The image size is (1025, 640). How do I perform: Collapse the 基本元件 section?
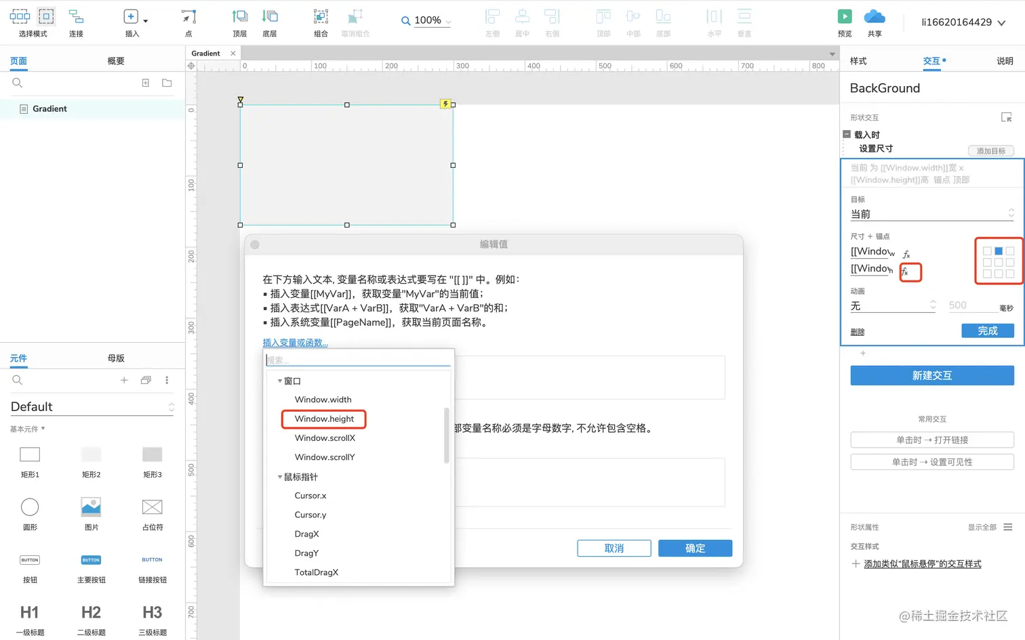click(x=28, y=429)
